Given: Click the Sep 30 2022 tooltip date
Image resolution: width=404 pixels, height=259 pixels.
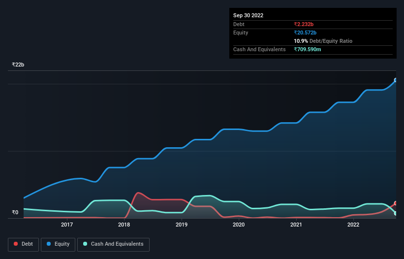Looking at the screenshot, I should [x=248, y=15].
